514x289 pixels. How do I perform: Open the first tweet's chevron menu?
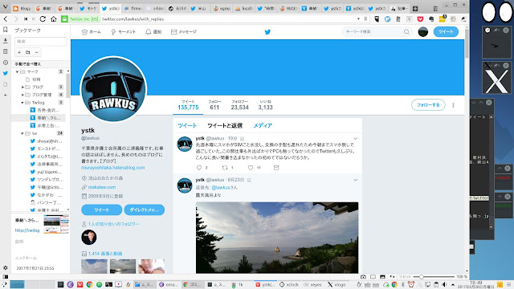point(355,139)
